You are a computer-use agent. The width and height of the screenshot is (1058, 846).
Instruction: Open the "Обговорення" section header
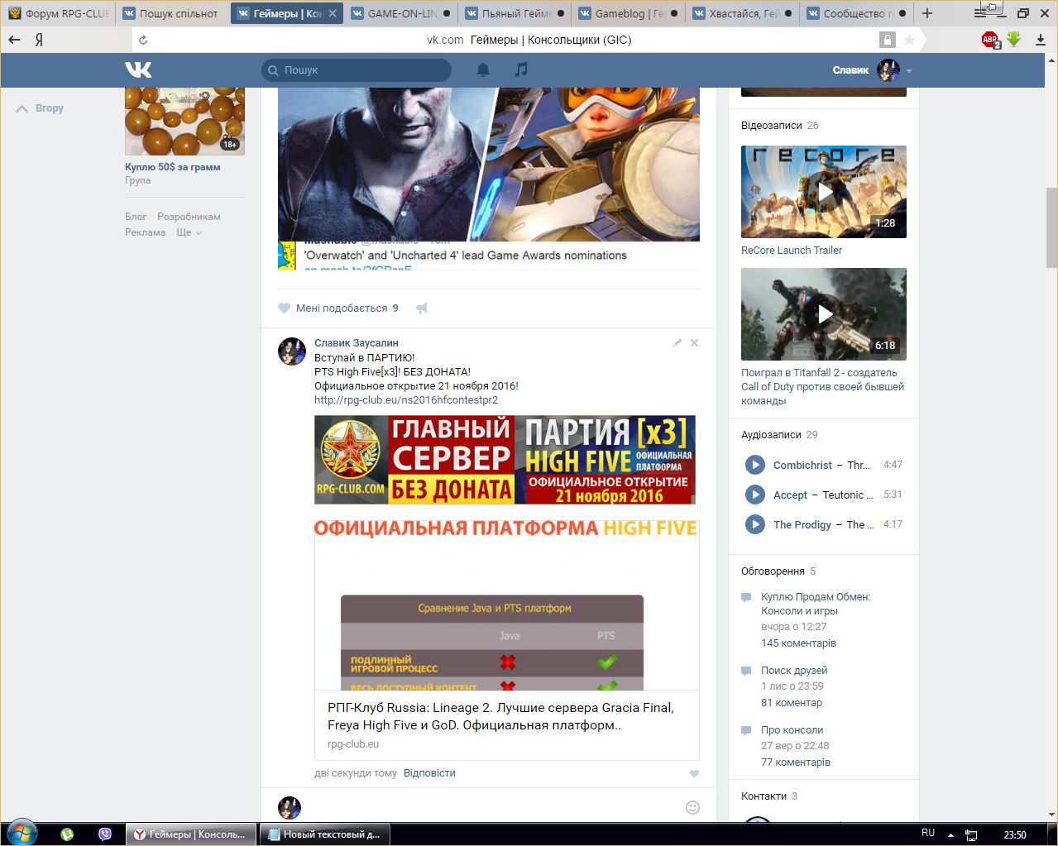pos(773,571)
